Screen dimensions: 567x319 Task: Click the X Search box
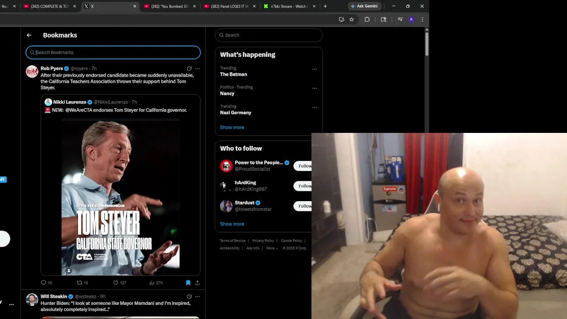(269, 35)
